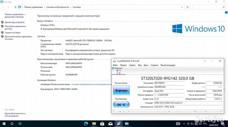Click the power-on hours 13252 ч

pyautogui.click(x=214, y=99)
